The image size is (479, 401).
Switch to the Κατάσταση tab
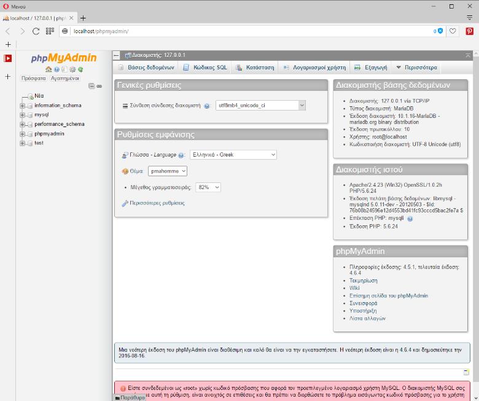tap(255, 68)
